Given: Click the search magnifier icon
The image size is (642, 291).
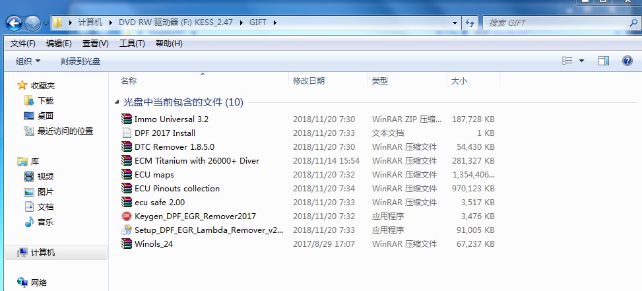Looking at the screenshot, I should (x=633, y=23).
